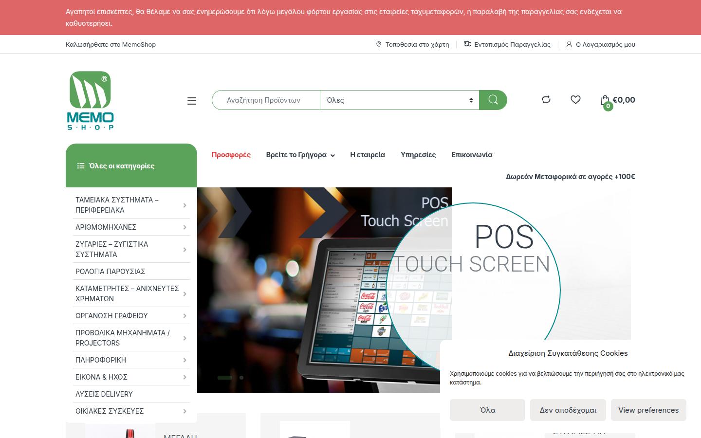Viewport: 701px width, 438px height.
Task: Expand ΕΙΚΟΝΑ & ΗΧΟΣ submenu arrow
Action: tap(184, 377)
